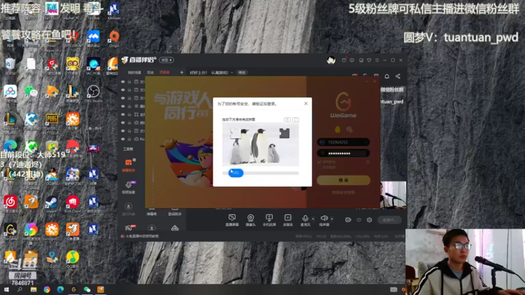Open taskbar search magnifier
525x295 pixels.
click(20, 290)
